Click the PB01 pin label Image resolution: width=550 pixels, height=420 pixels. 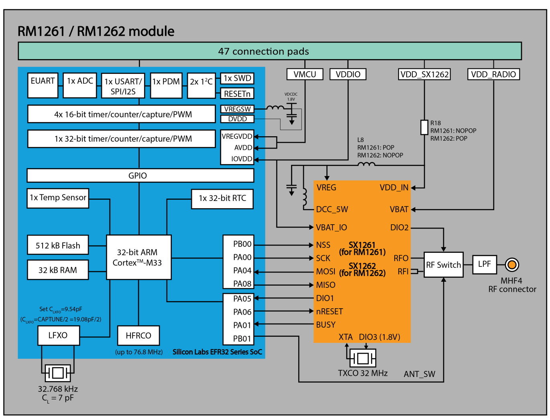(242, 339)
